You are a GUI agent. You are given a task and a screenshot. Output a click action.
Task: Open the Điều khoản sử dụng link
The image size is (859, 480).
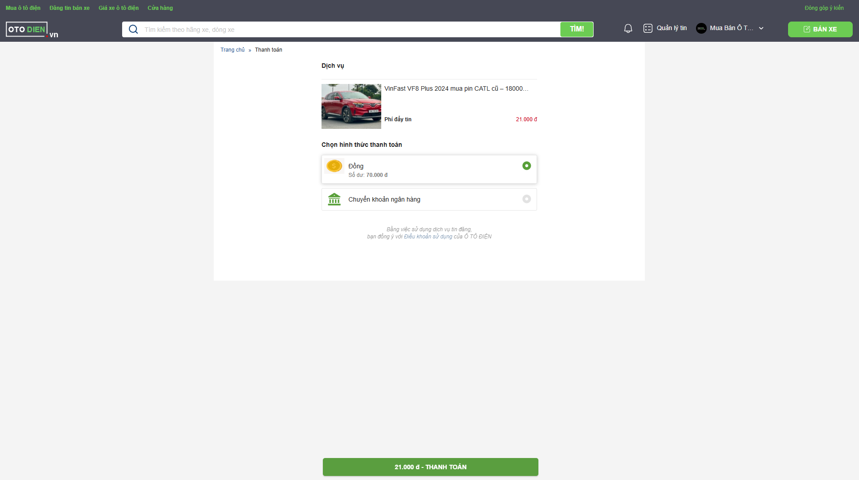[x=428, y=237]
